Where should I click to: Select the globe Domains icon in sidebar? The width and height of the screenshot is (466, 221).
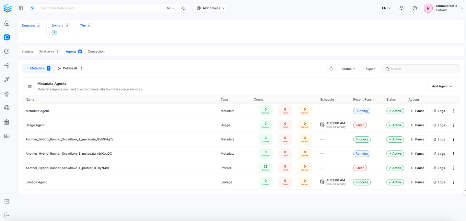click(x=6, y=108)
